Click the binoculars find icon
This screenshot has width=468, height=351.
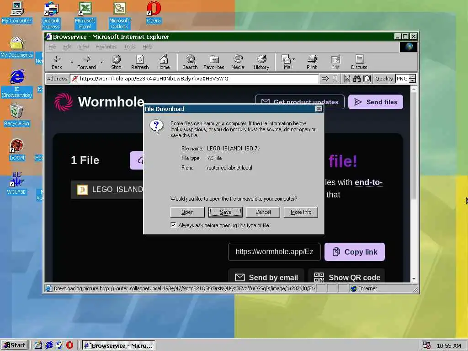click(357, 79)
